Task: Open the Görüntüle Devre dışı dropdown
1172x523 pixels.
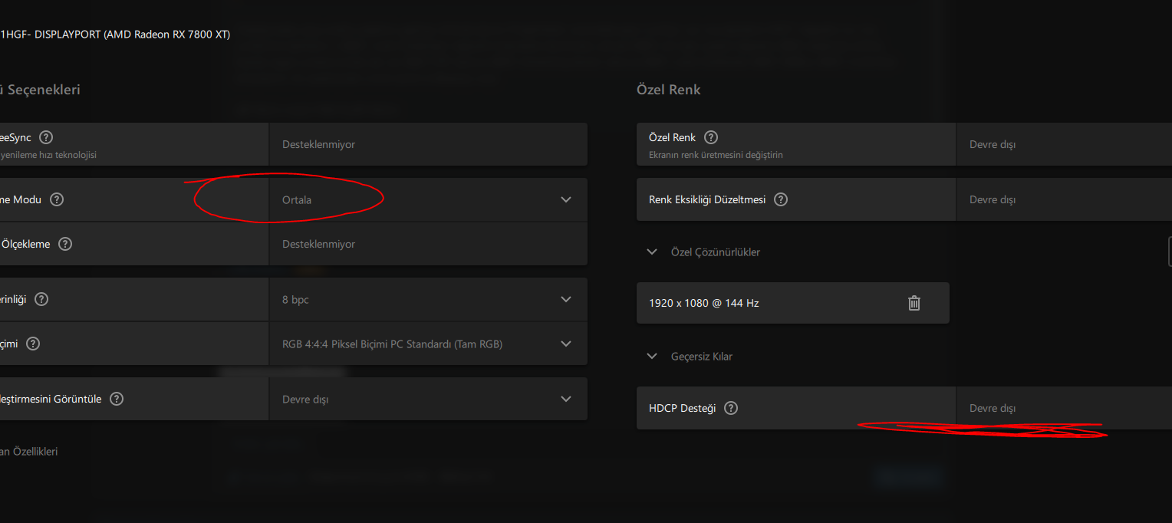Action: tap(428, 399)
